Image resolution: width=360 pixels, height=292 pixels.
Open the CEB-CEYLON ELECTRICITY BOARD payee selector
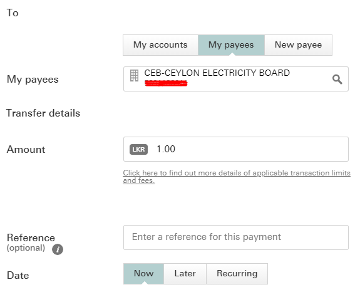point(236,79)
